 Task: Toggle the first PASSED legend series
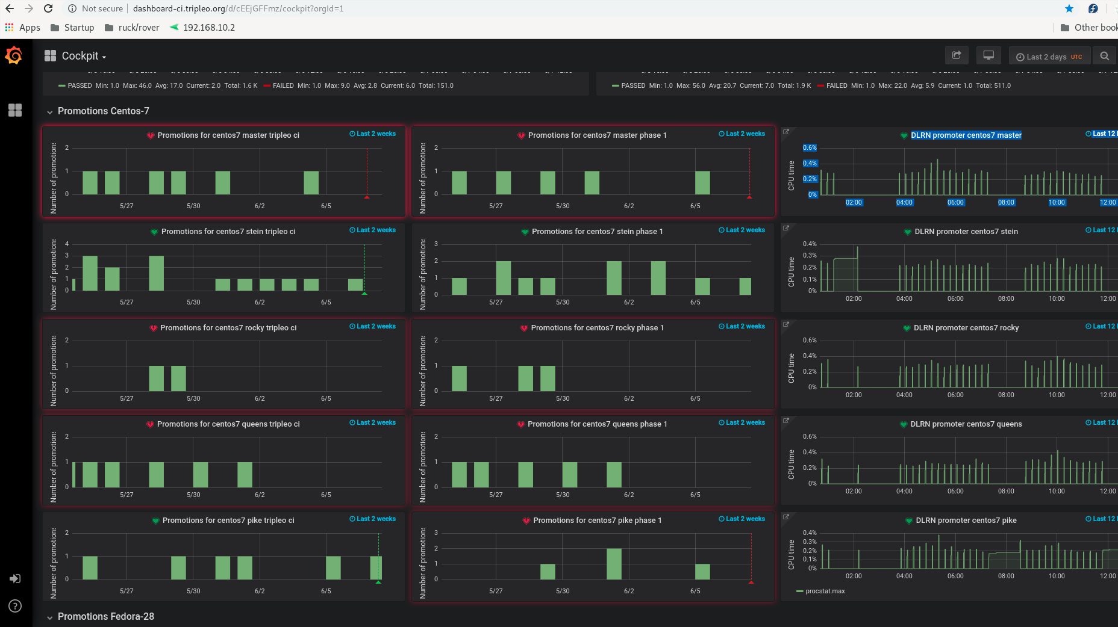coord(79,85)
